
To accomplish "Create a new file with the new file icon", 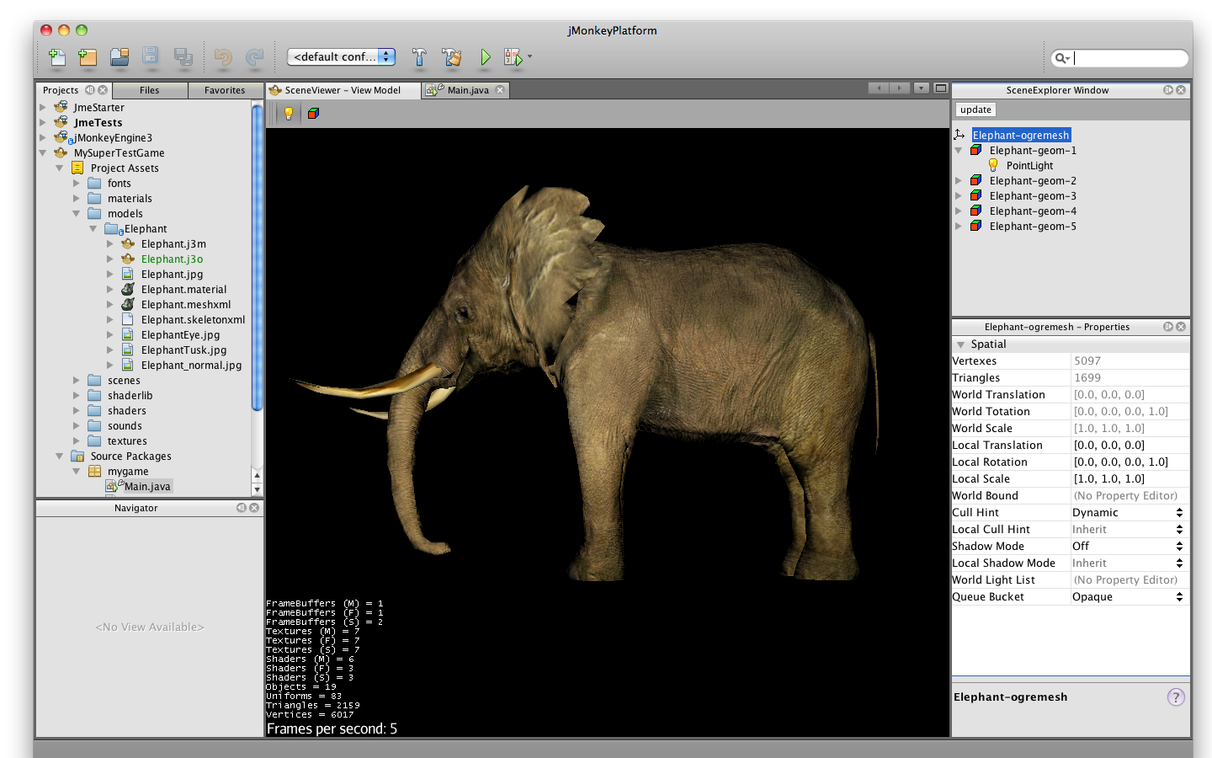I will pyautogui.click(x=56, y=57).
